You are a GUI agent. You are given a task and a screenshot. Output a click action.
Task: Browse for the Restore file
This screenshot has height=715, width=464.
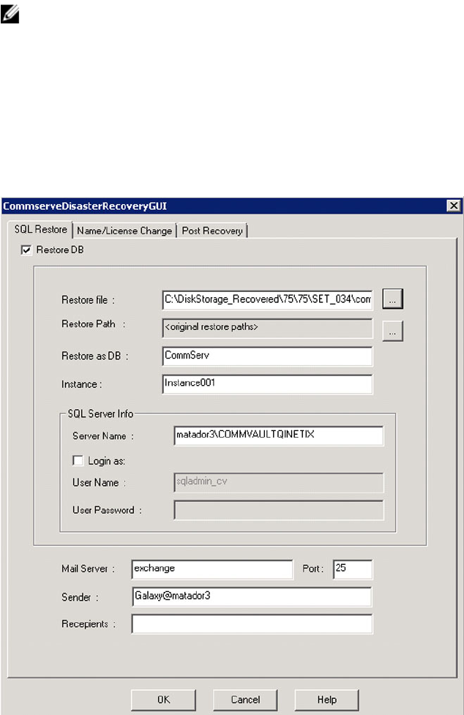click(392, 299)
